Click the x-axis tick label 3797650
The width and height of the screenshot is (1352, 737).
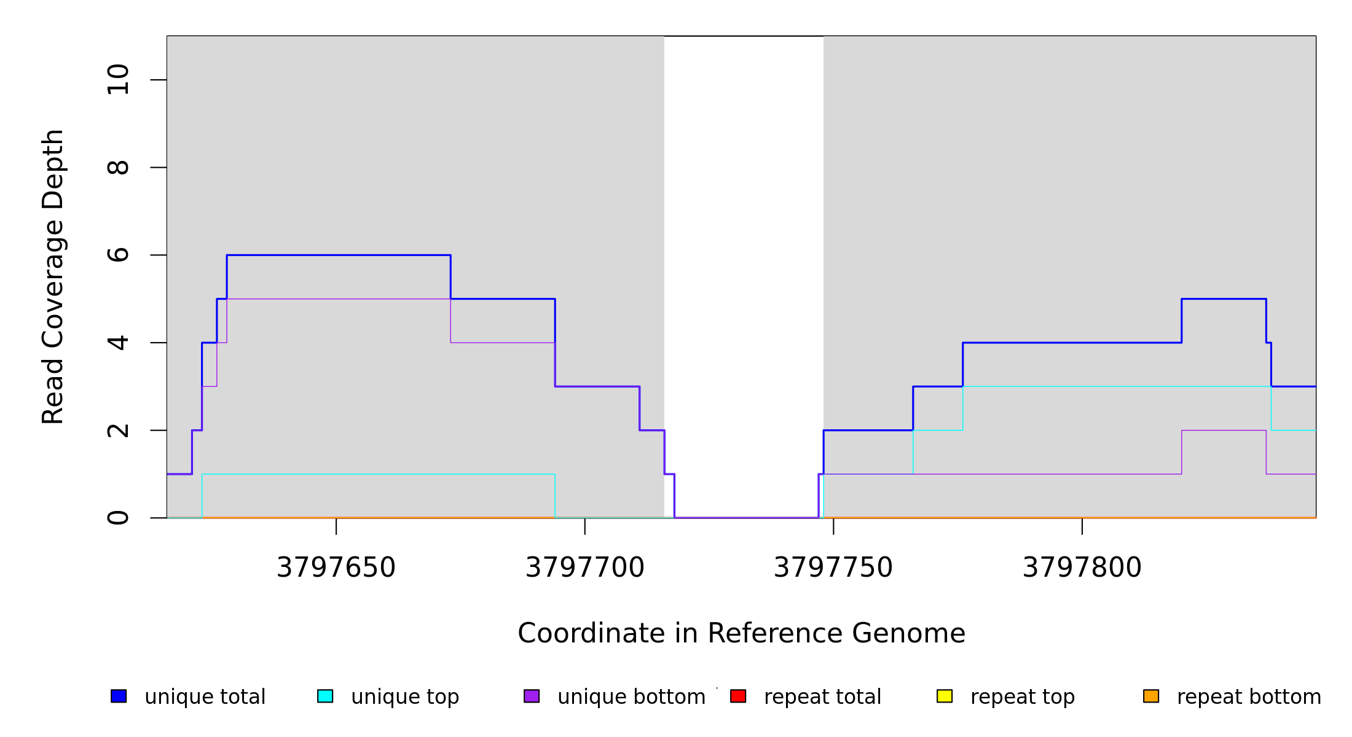336,567
